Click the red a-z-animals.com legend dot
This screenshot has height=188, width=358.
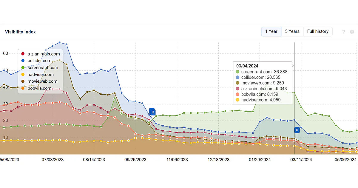pyautogui.click(x=23, y=54)
